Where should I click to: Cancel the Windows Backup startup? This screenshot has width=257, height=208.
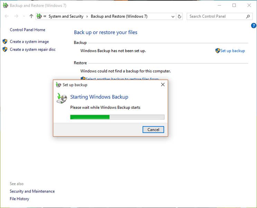[153, 130]
